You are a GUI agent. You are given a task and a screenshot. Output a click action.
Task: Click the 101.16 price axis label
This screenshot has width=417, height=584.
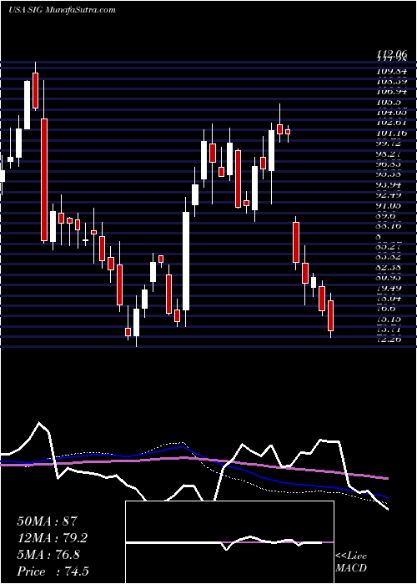(x=391, y=133)
